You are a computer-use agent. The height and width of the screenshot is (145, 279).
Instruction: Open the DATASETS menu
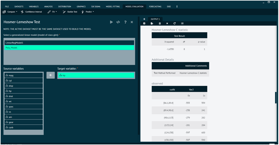[x=19, y=7]
